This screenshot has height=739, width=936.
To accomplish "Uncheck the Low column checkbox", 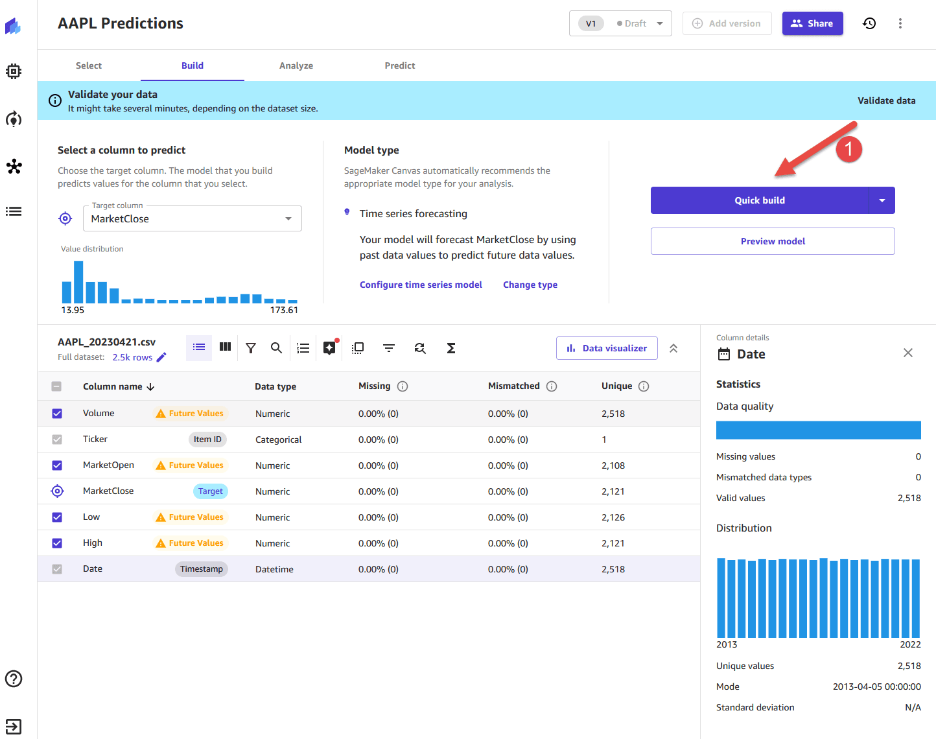I will (57, 517).
